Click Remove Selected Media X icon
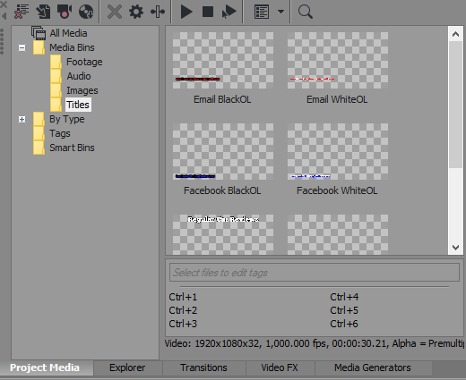466x380 pixels. 115,12
